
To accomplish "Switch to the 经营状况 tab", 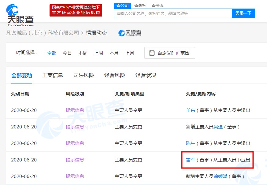I will 146,75.
